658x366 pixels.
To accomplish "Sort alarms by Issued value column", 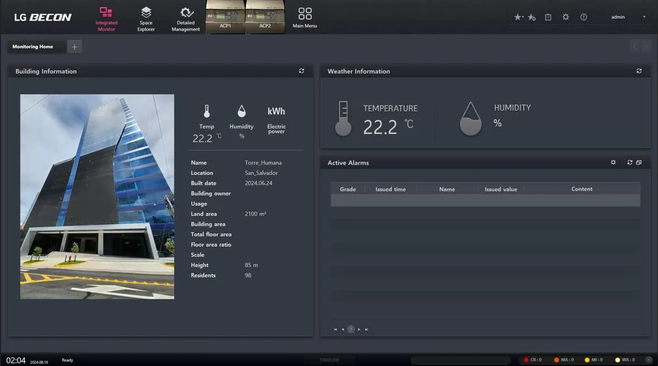I will click(x=500, y=189).
